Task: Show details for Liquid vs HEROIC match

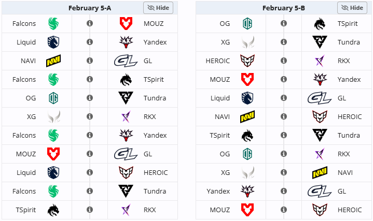Action: (90, 172)
